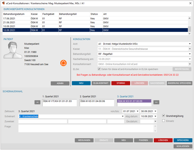Click the orange home icon beside patient address
The height and width of the screenshot is (150, 194).
pos(63,63)
